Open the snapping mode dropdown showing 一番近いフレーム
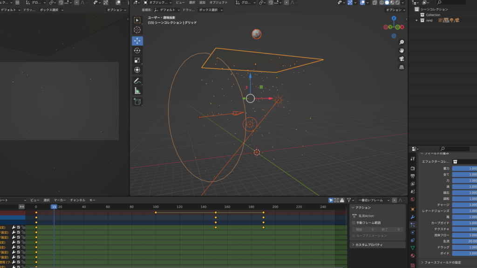 click(x=373, y=200)
